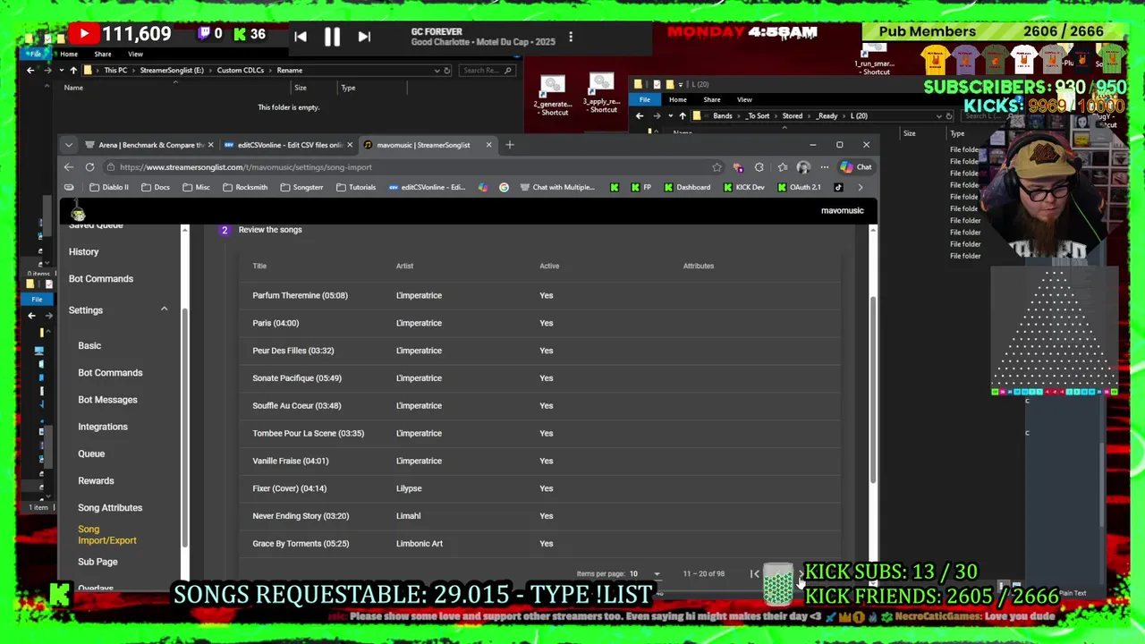Open the Misc bookmarks folder
This screenshot has height=644, width=1145.
pos(196,188)
